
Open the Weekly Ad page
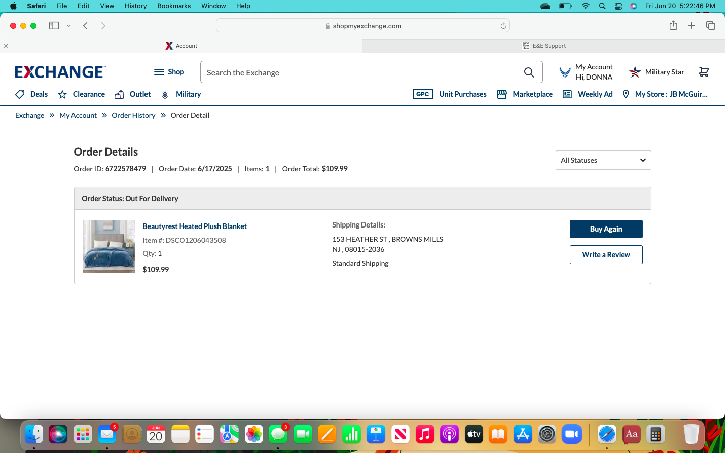[x=588, y=94]
